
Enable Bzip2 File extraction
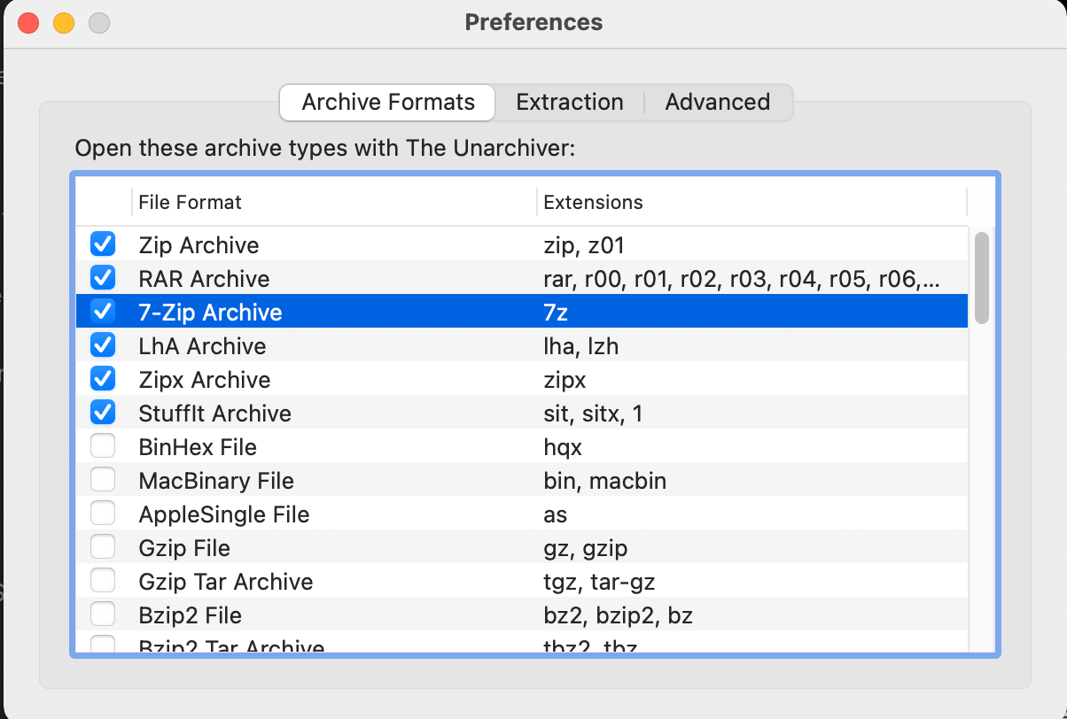point(103,614)
